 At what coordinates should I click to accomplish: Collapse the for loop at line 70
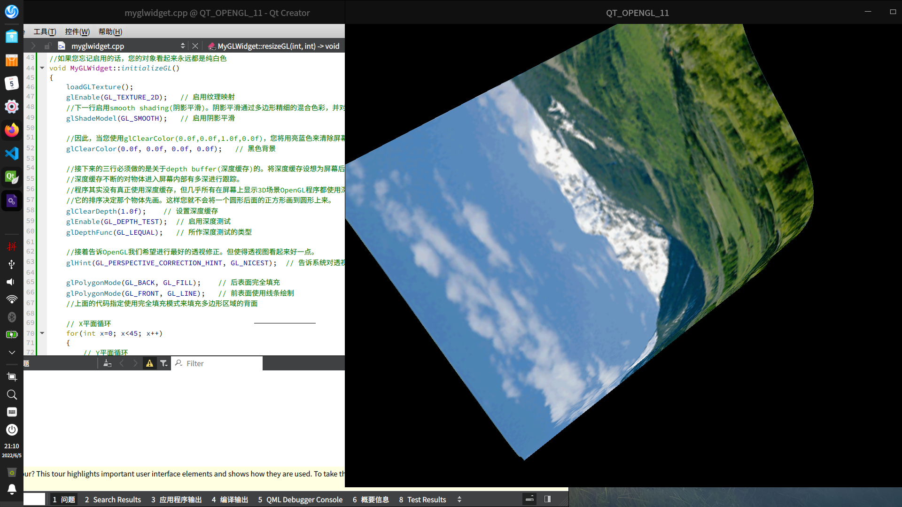pos(42,333)
